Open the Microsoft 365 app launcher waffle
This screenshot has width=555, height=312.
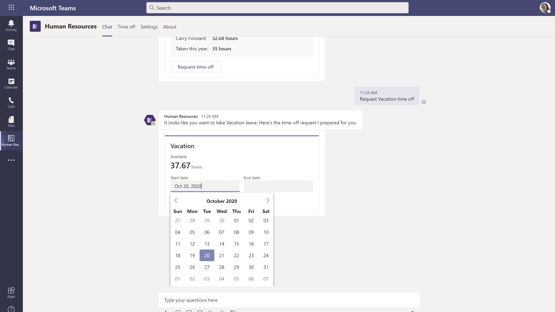(11, 7)
